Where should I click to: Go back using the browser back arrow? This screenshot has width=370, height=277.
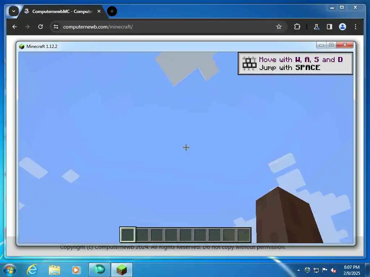14,27
